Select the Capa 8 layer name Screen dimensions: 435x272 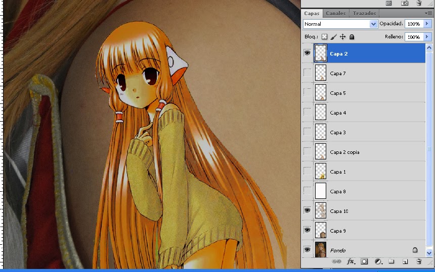pos(337,191)
